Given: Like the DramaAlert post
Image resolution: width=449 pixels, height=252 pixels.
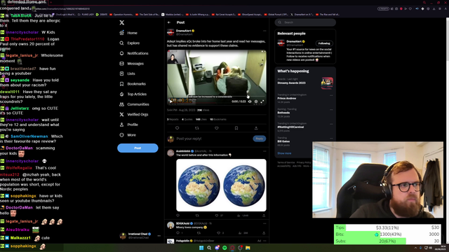Looking at the screenshot, I should [217, 128].
